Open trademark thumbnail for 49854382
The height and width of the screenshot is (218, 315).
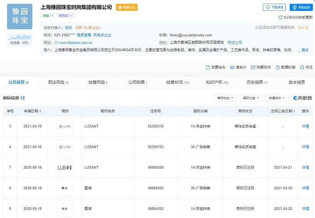65,209
